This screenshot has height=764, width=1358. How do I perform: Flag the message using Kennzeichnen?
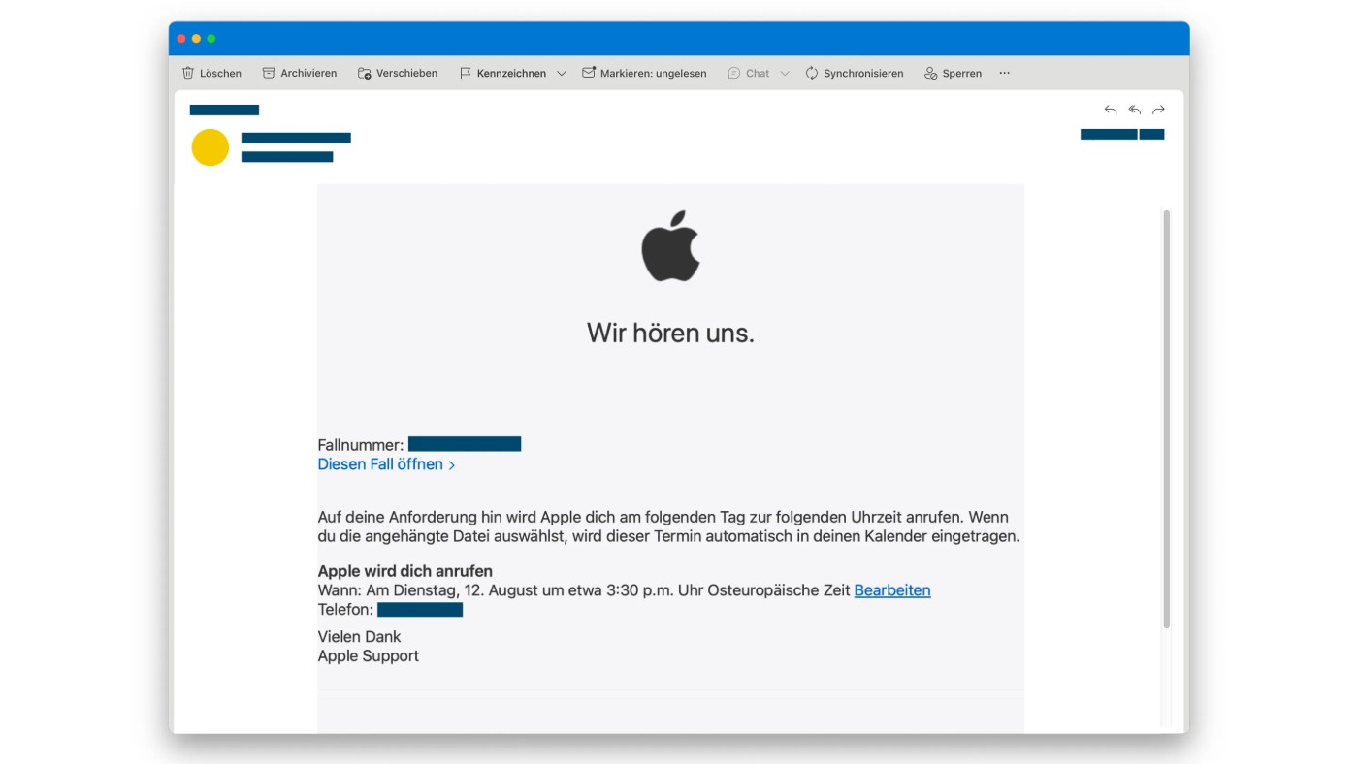click(x=504, y=73)
